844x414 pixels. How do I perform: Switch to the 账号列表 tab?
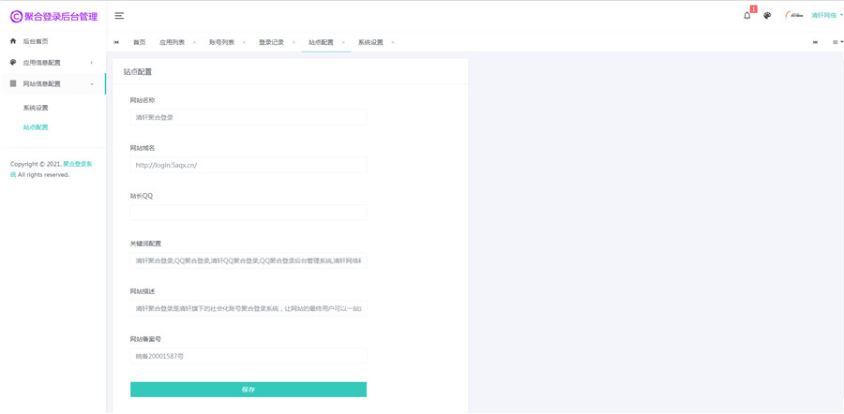pyautogui.click(x=221, y=42)
